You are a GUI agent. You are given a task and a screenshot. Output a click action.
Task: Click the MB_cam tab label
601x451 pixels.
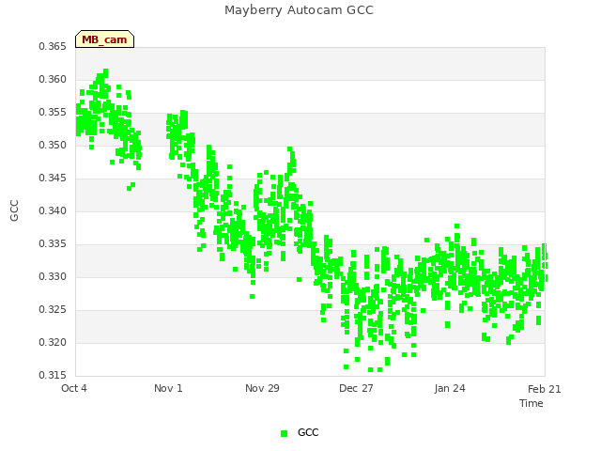104,39
